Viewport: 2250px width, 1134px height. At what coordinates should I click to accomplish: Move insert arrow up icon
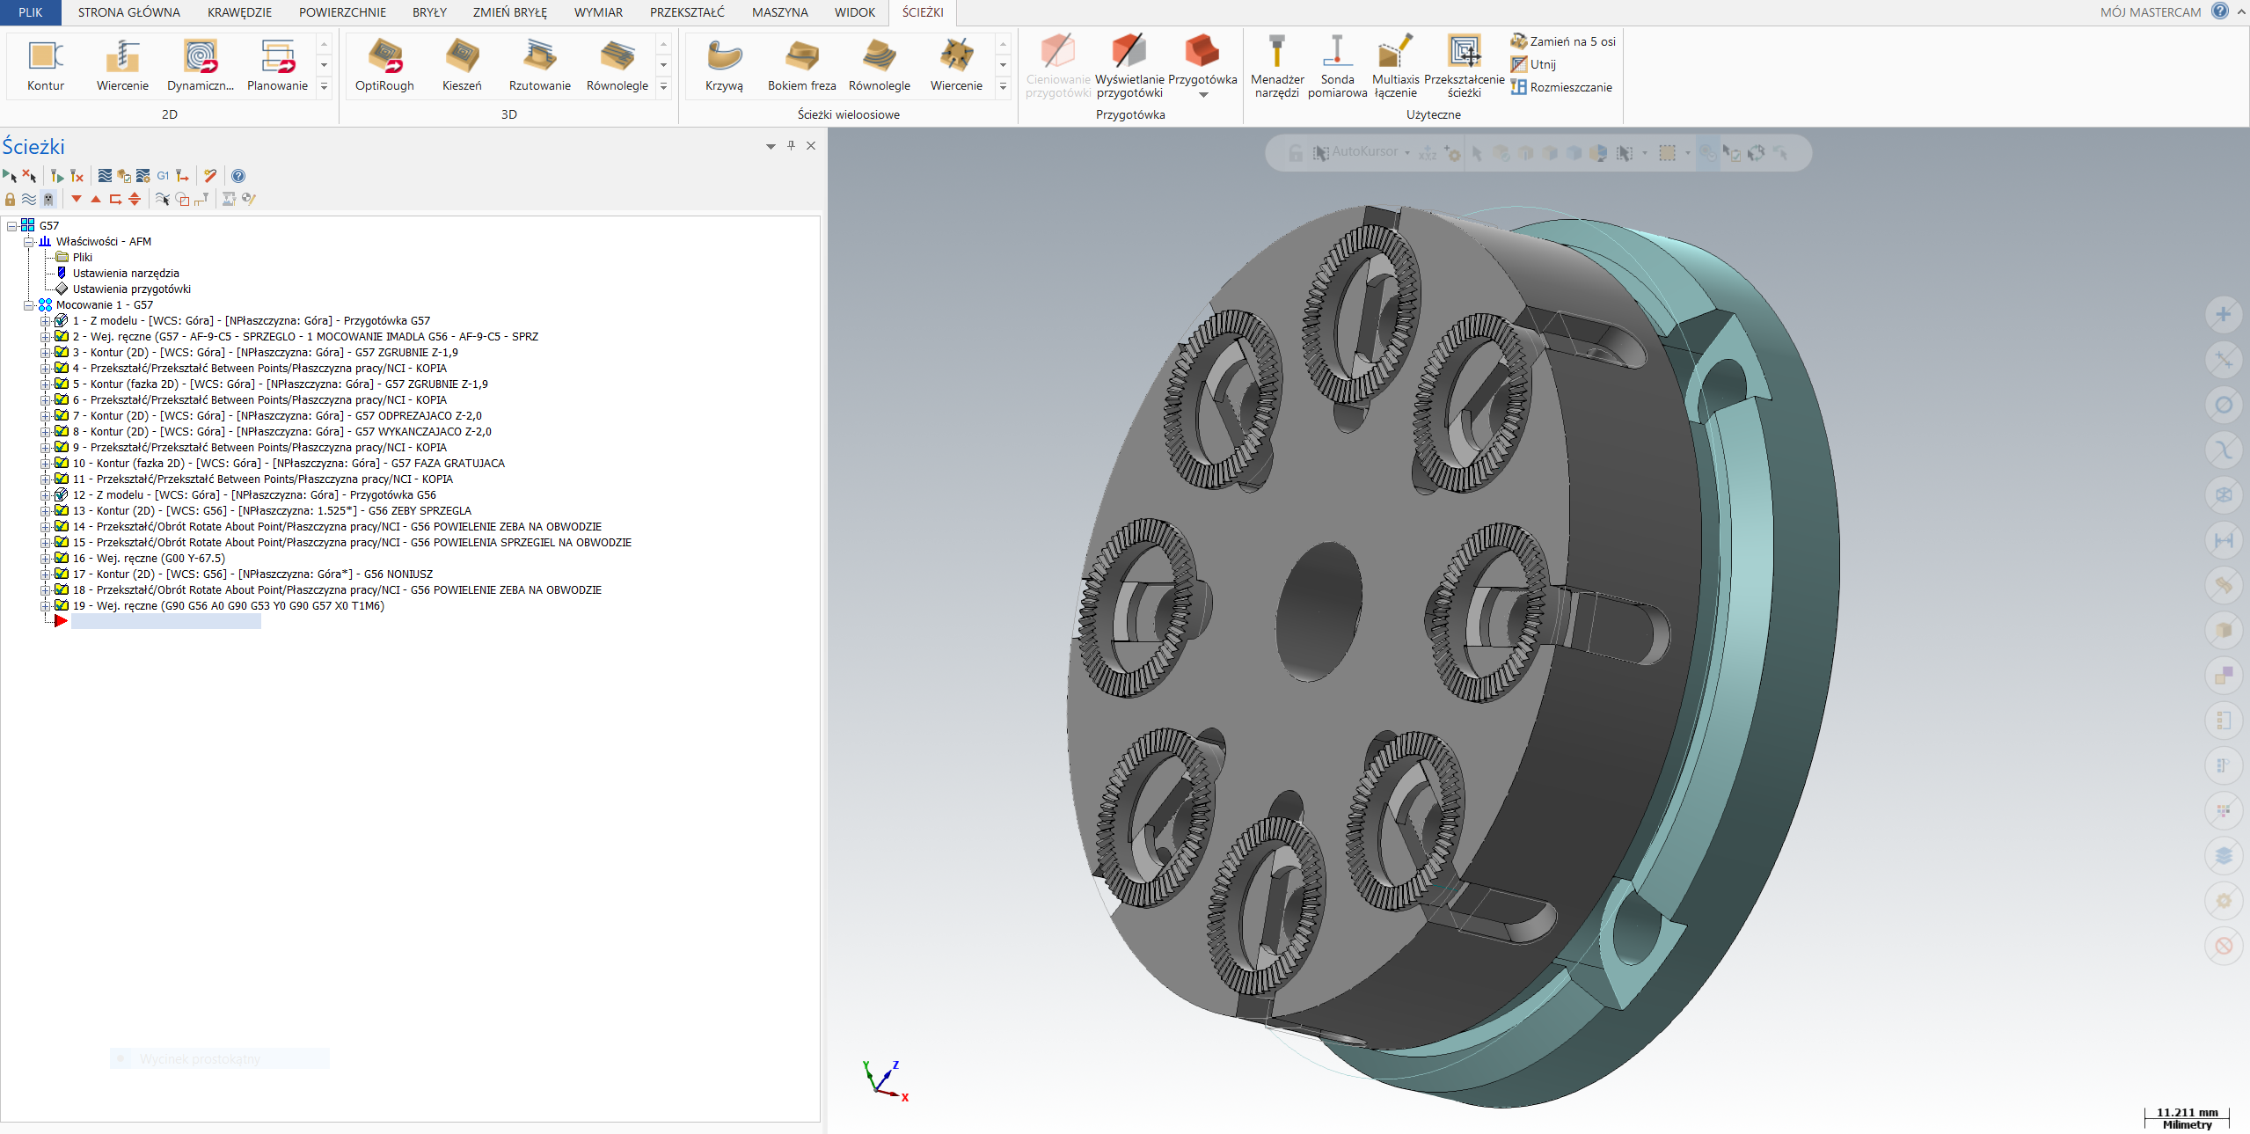pos(96,199)
